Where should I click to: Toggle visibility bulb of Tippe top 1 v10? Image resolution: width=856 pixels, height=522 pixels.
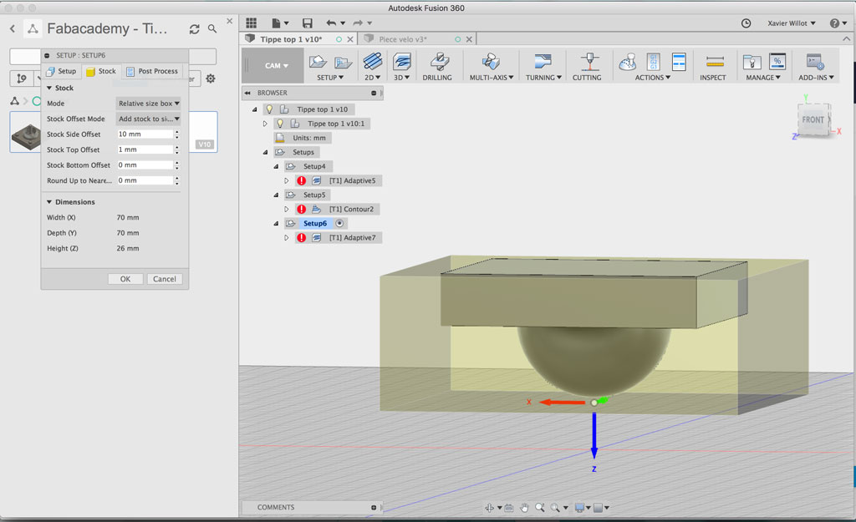(x=269, y=109)
